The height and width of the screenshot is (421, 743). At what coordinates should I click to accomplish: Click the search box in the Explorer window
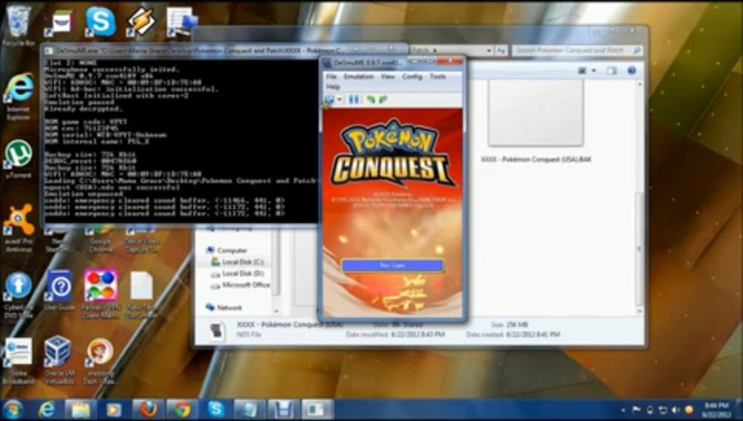click(577, 51)
